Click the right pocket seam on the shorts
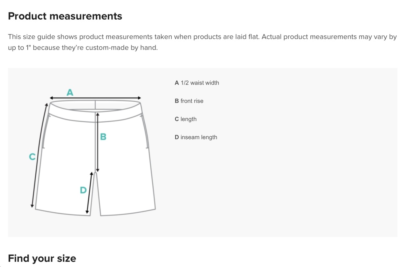The image size is (404, 267). [x=146, y=131]
